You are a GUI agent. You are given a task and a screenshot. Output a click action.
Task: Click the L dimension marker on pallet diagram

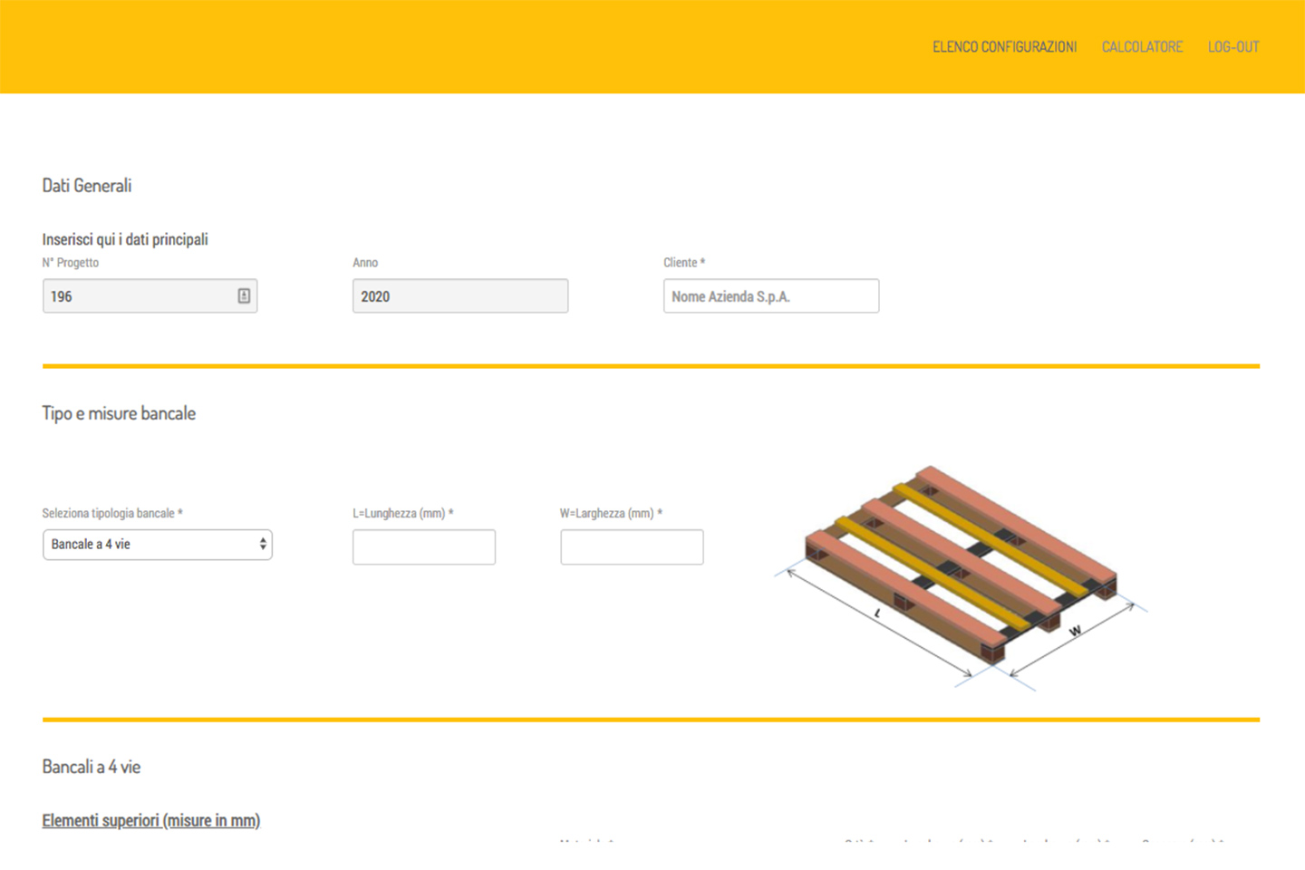(877, 614)
